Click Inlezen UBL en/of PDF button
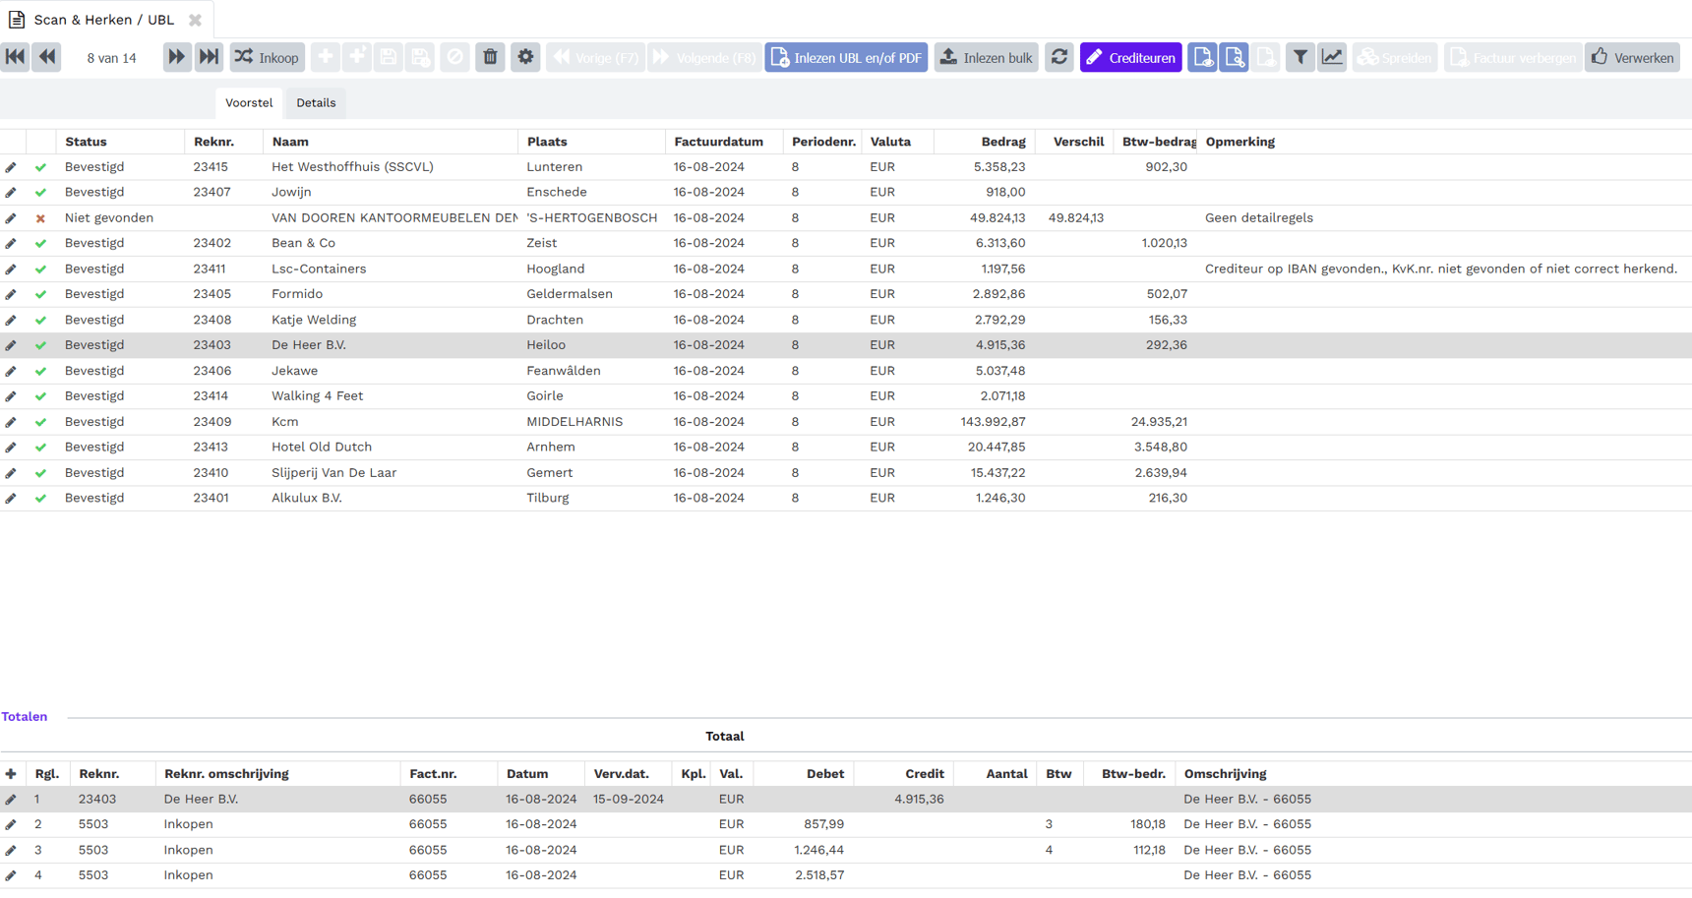 click(x=846, y=57)
